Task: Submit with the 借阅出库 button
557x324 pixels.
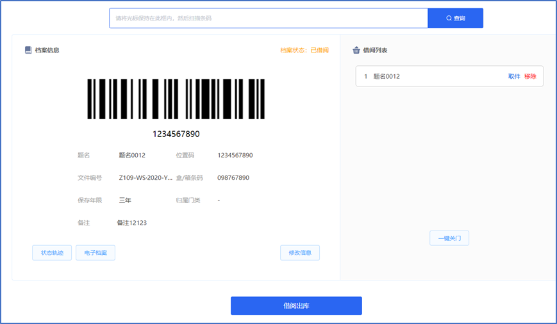Action: click(296, 306)
